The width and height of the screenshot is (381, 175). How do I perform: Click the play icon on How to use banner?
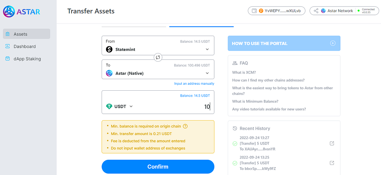(x=333, y=43)
